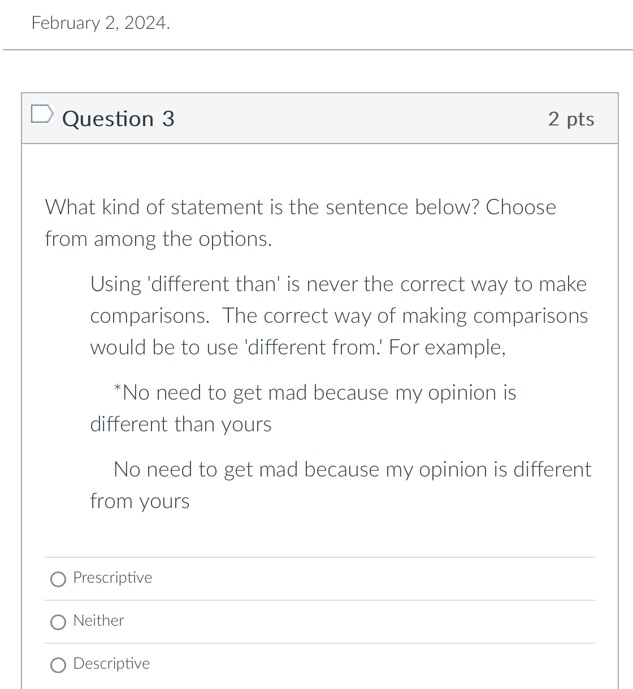Screen dimensions: 633x689
Task: Click the question prompt text asking what kind of statement
Action: point(301,223)
